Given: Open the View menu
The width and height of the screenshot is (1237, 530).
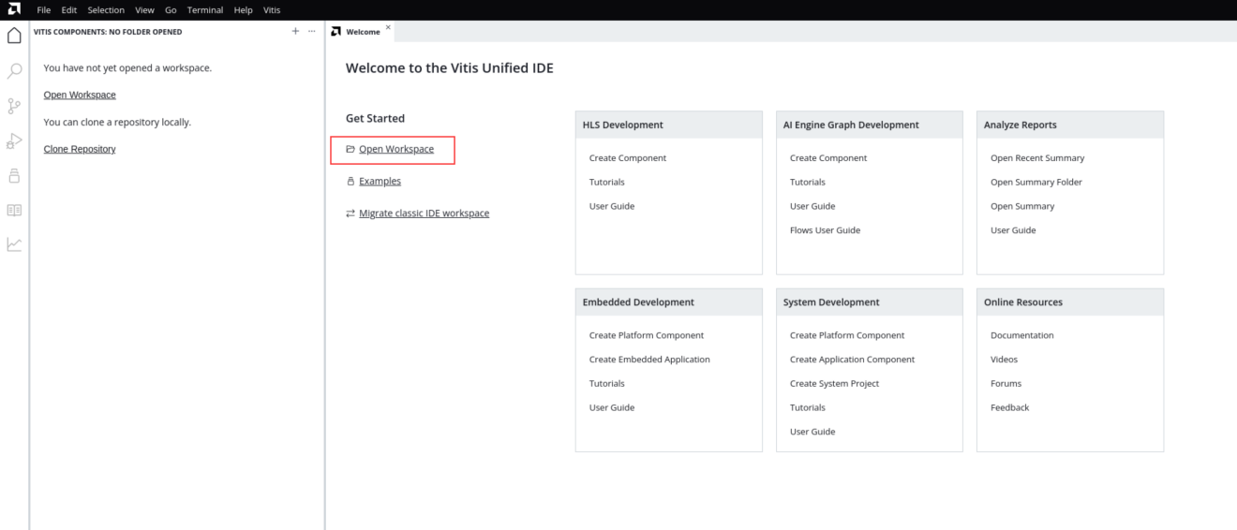Looking at the screenshot, I should 144,10.
